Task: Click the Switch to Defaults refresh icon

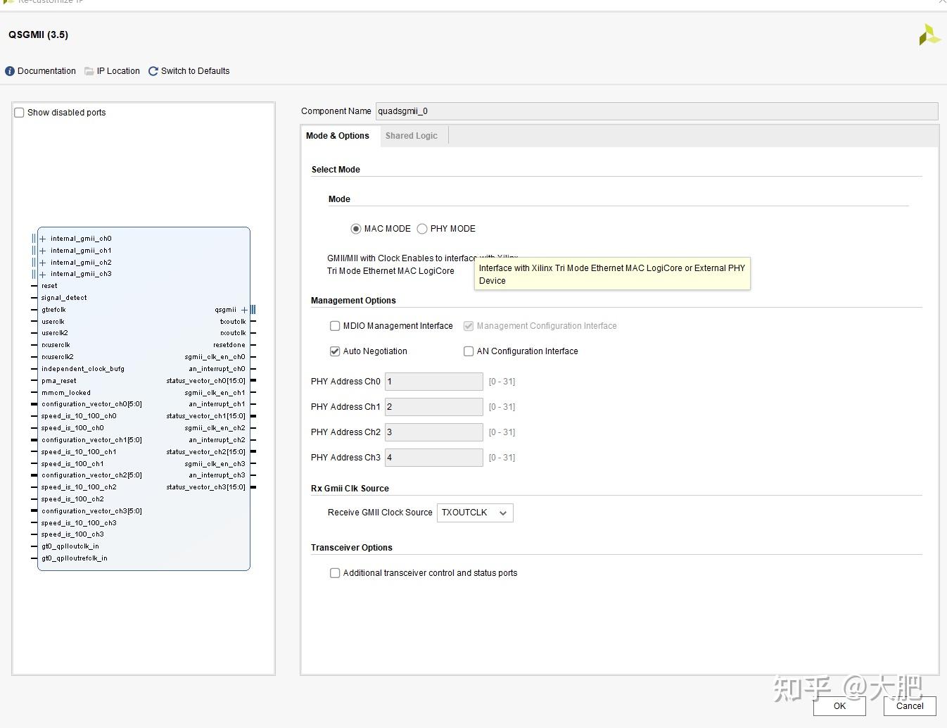Action: [153, 71]
